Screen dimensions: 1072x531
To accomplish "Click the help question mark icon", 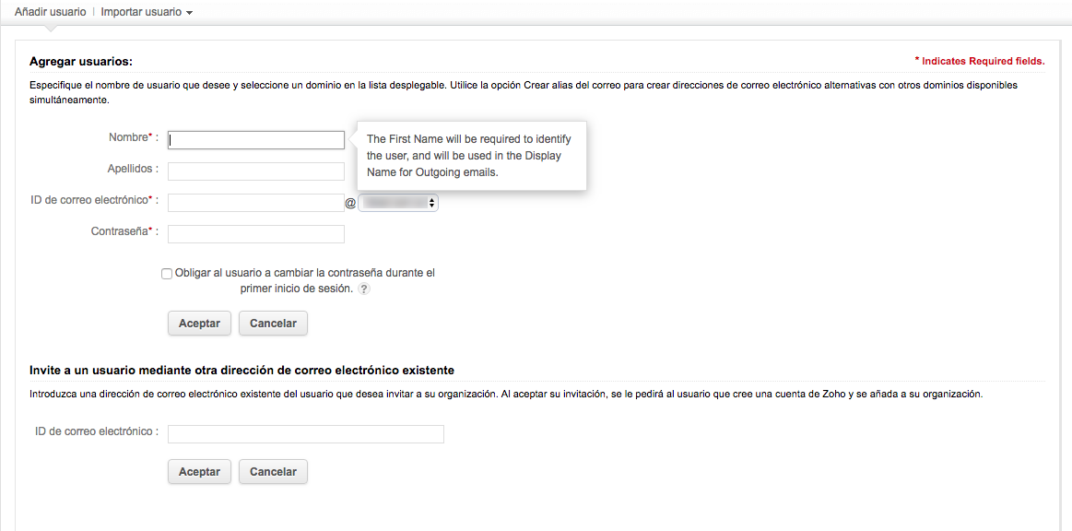I will [364, 289].
